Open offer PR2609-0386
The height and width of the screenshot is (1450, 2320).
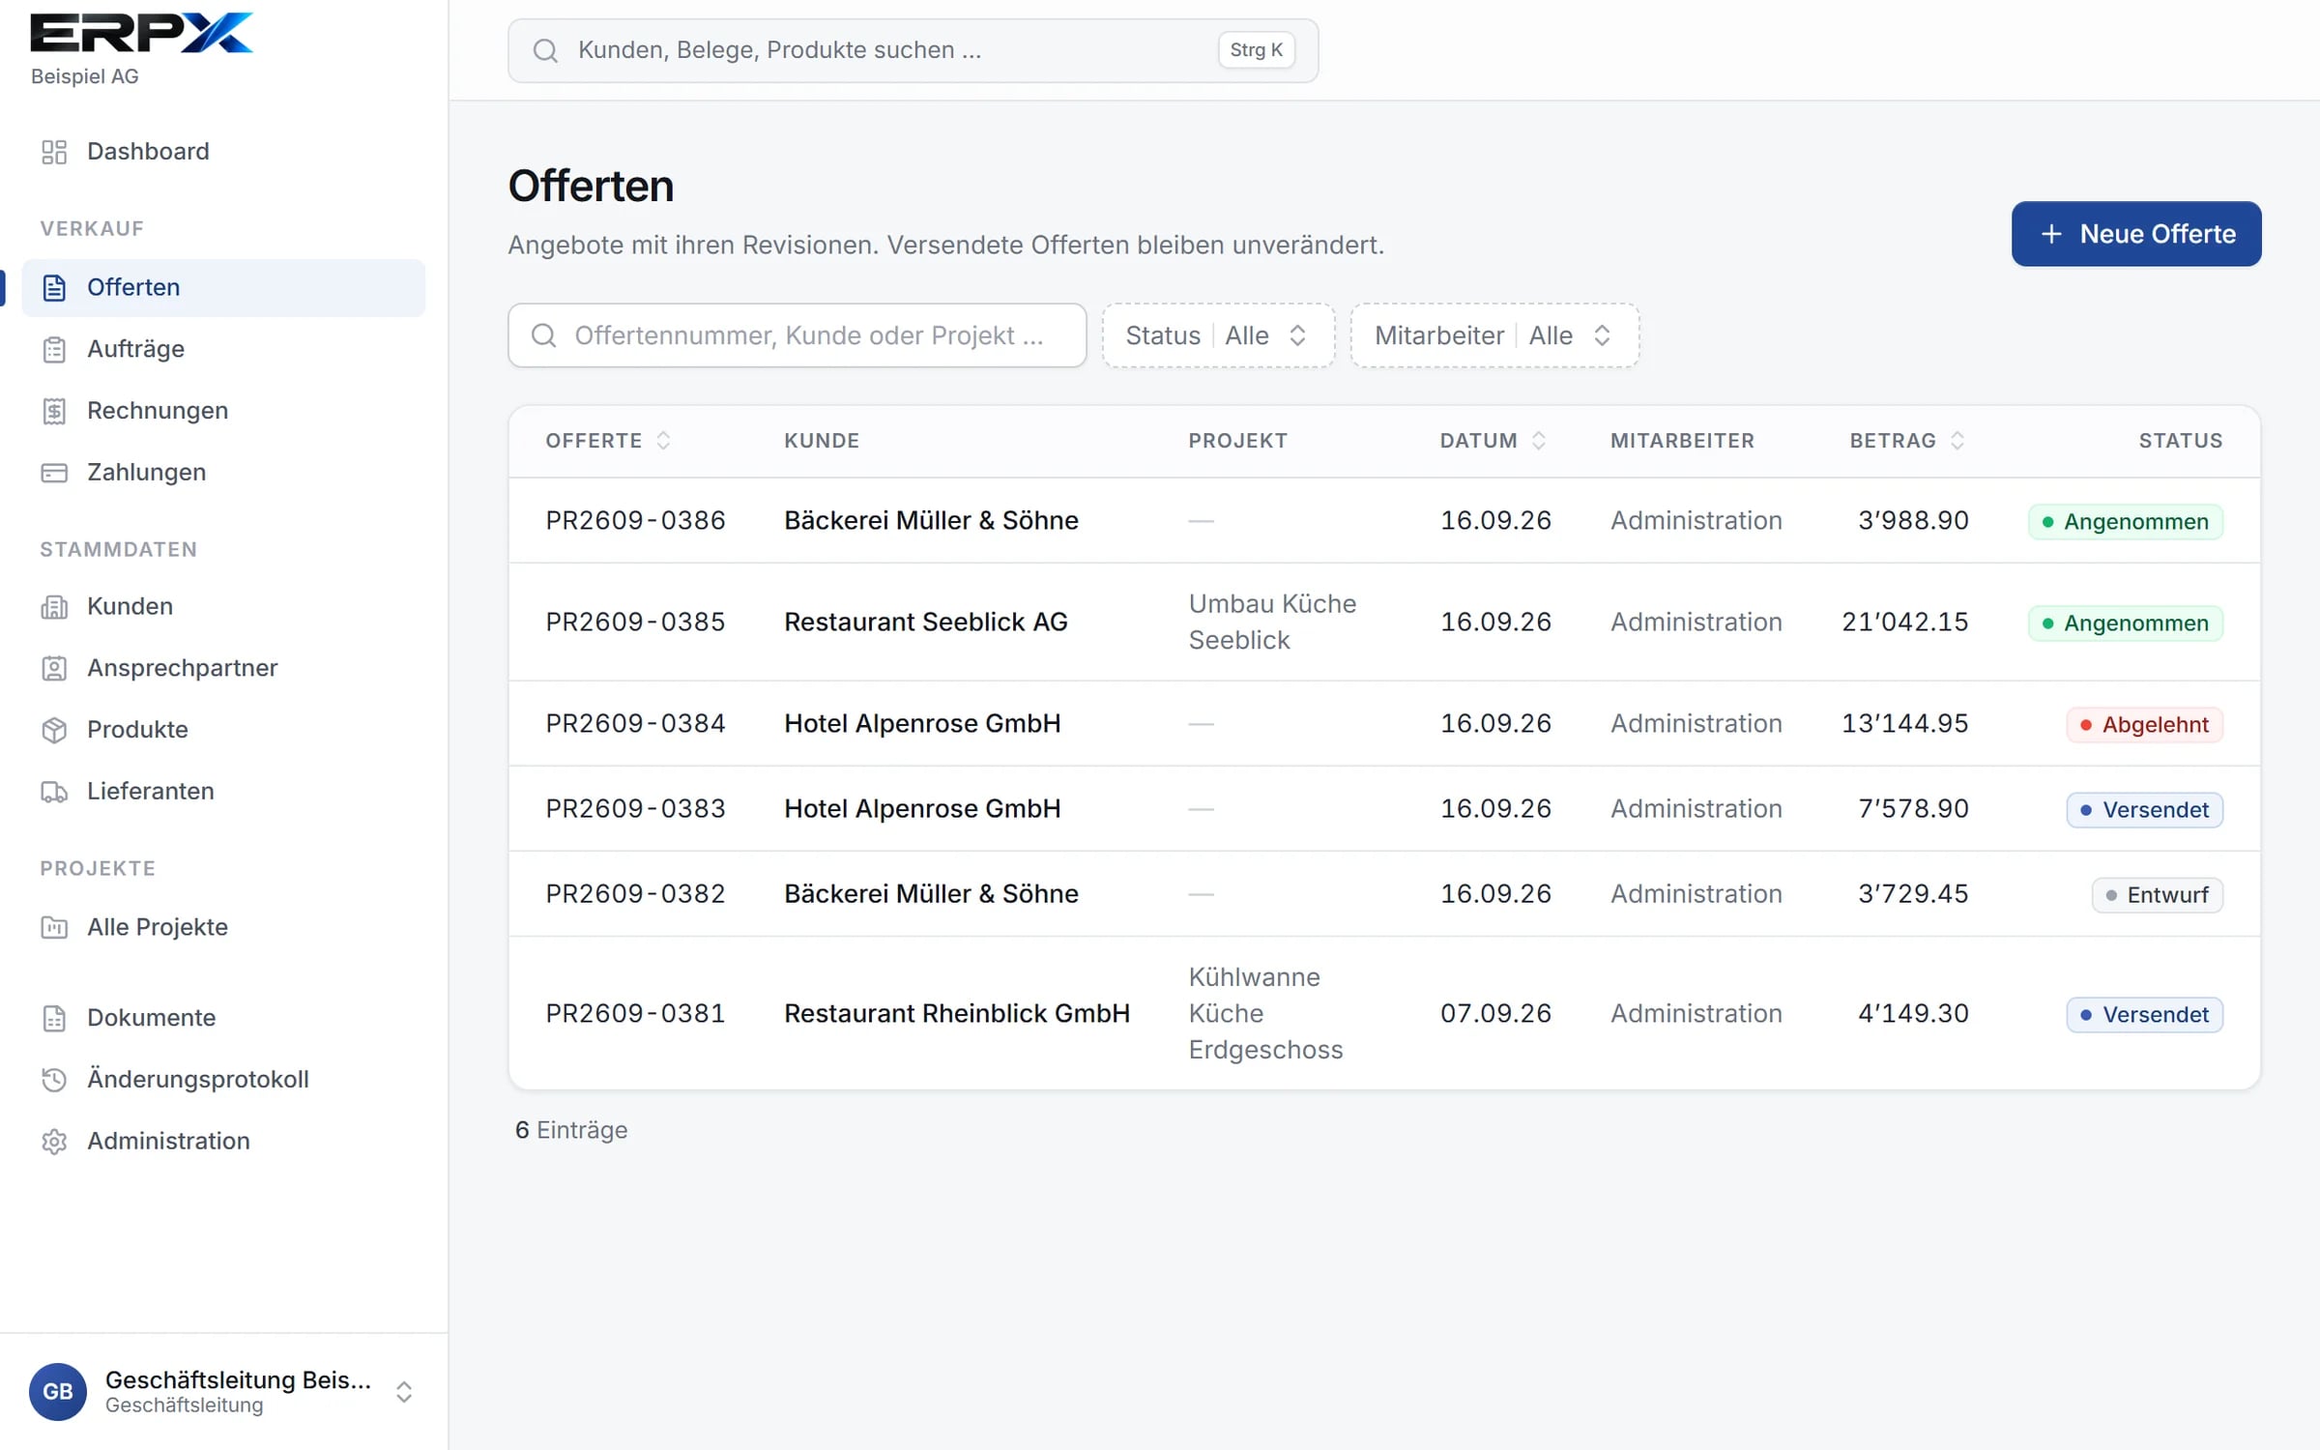click(635, 521)
